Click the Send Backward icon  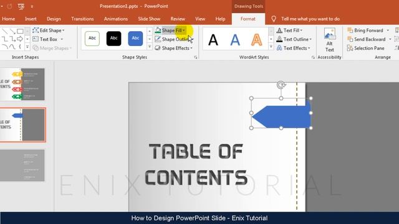(350, 39)
